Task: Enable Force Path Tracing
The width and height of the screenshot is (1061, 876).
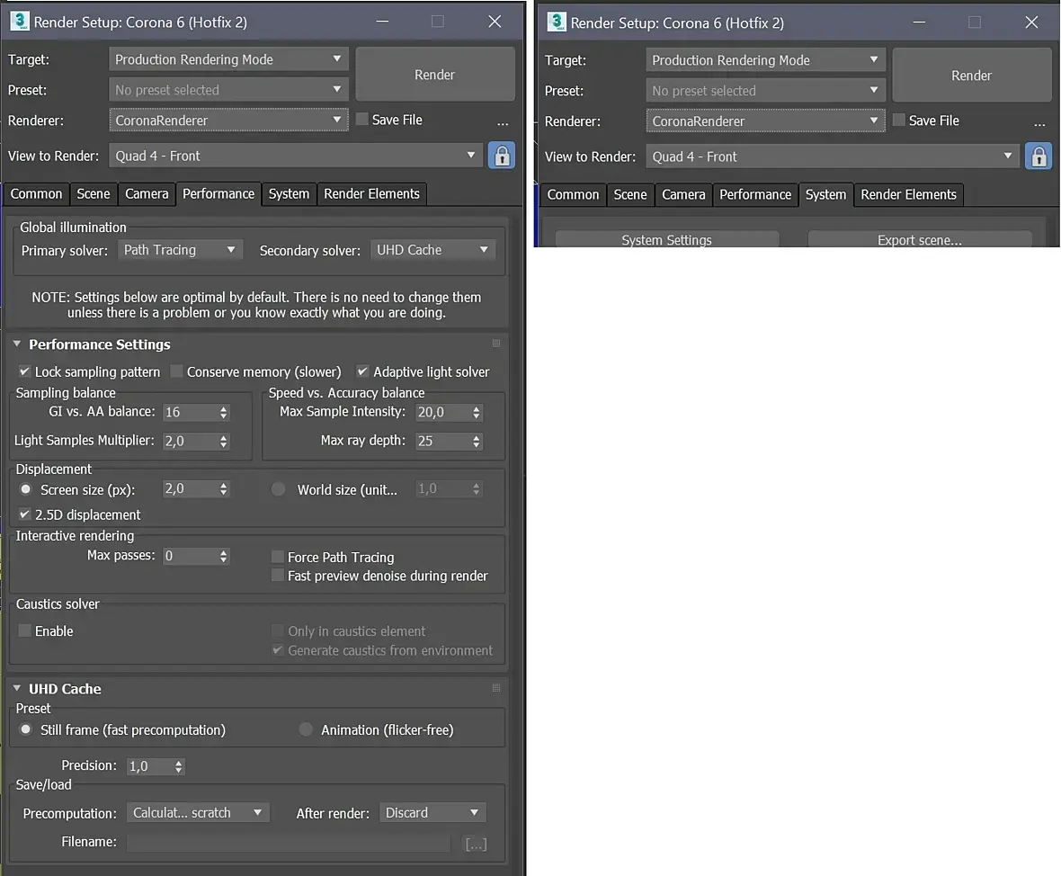Action: pyautogui.click(x=278, y=557)
